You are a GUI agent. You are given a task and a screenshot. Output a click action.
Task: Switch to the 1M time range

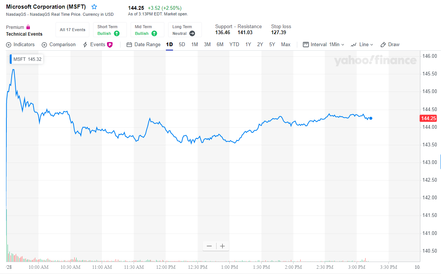[x=195, y=44]
